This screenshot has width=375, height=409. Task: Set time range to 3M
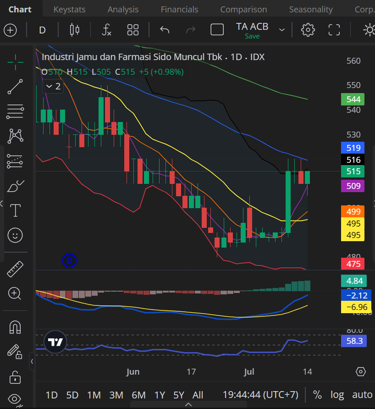point(116,395)
